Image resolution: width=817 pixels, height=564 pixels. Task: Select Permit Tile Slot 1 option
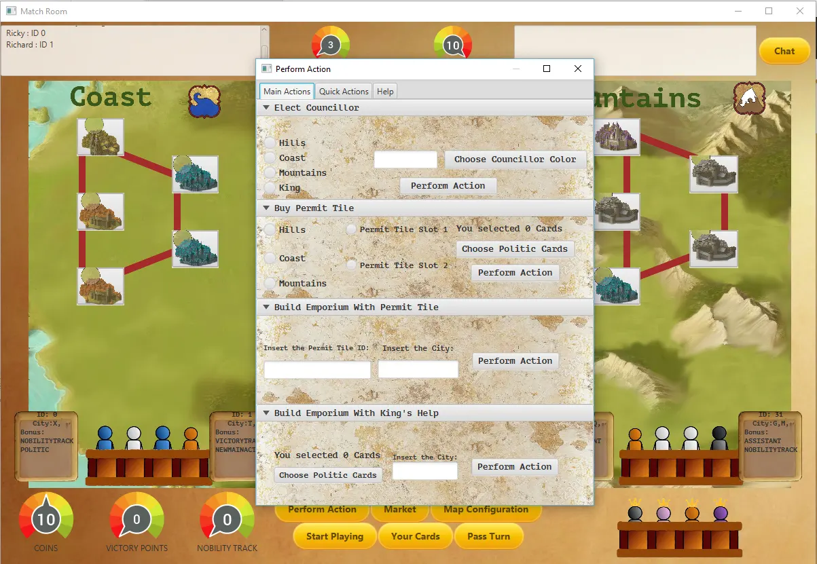352,229
